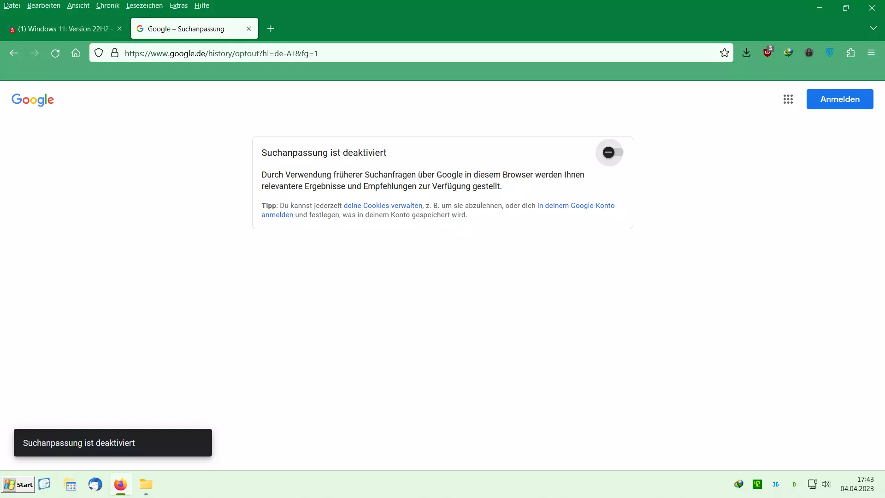885x498 pixels.
Task: Open the downloads panel
Action: tap(747, 53)
